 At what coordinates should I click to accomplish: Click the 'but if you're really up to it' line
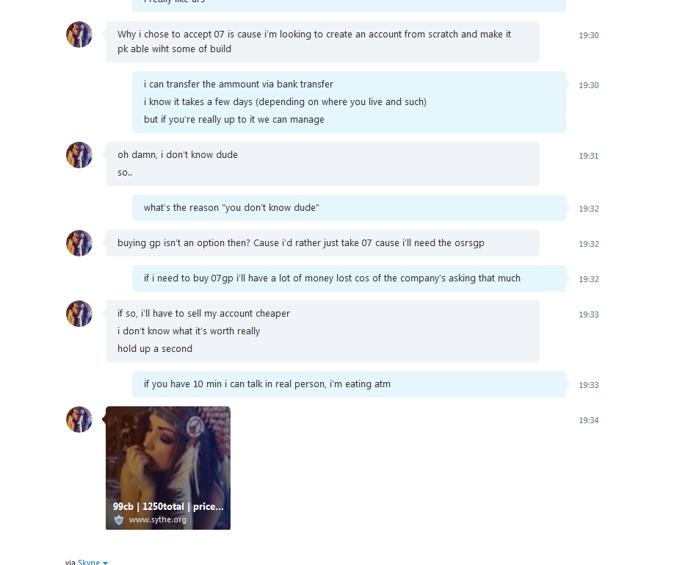233,119
